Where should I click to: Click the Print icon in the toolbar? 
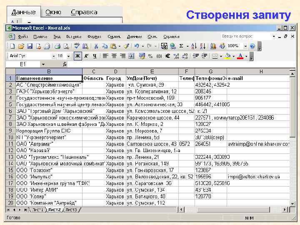tap(57, 46)
